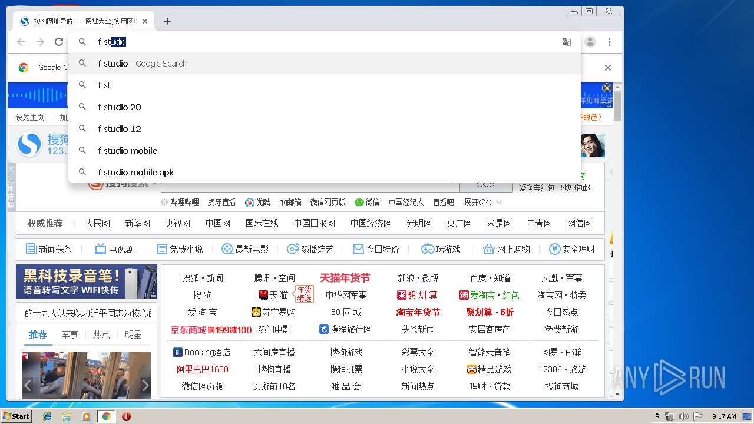Switch to the 推荐 news tab
The width and height of the screenshot is (754, 424).
pos(38,334)
